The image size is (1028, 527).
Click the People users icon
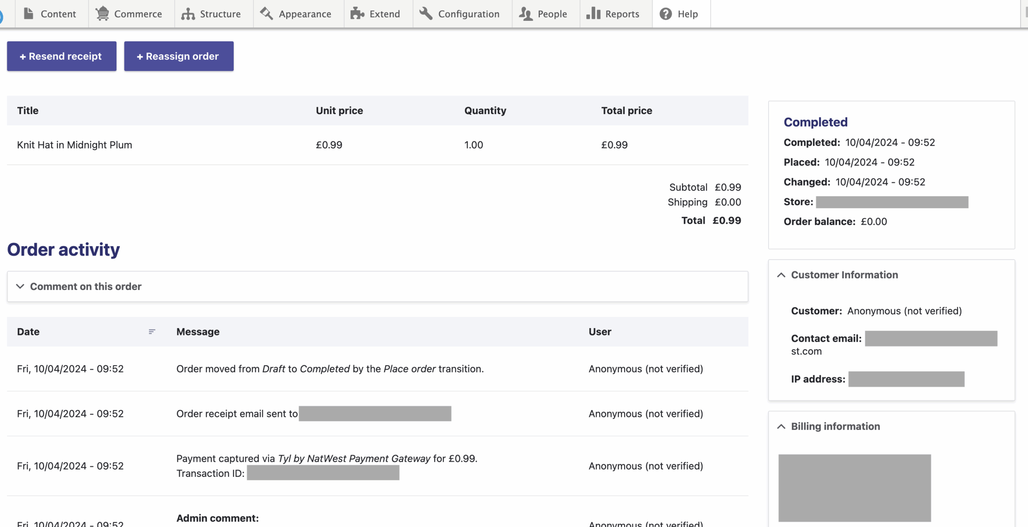tap(526, 14)
